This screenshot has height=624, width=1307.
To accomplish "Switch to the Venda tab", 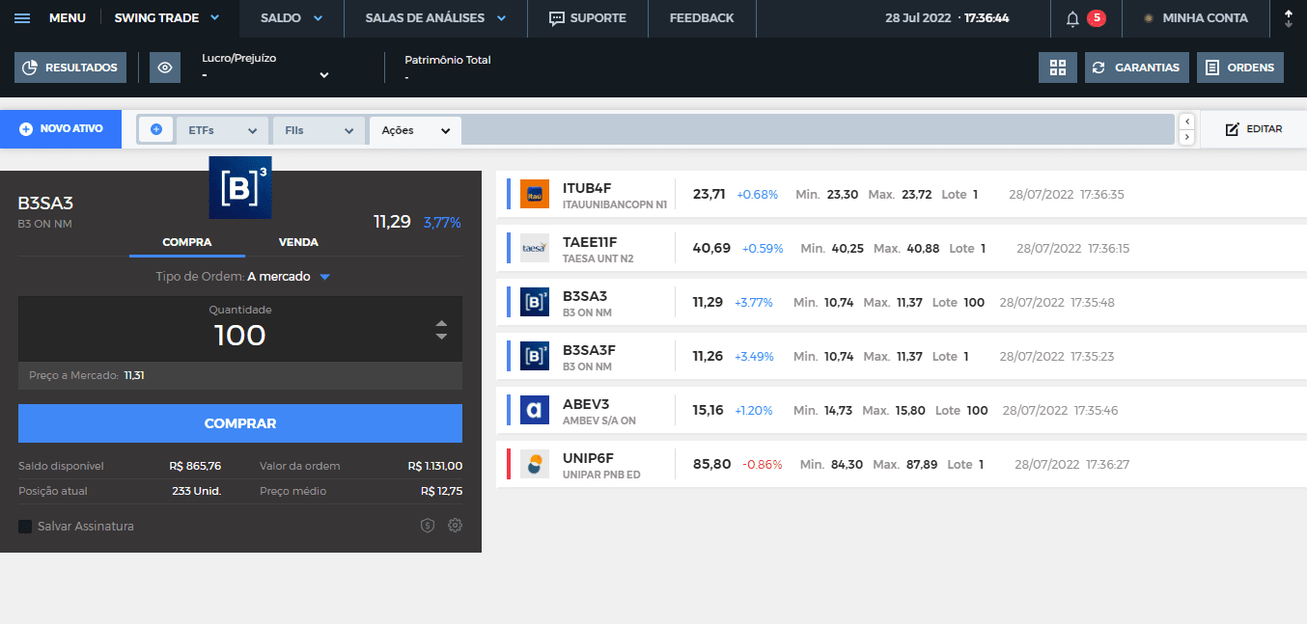I will point(298,242).
